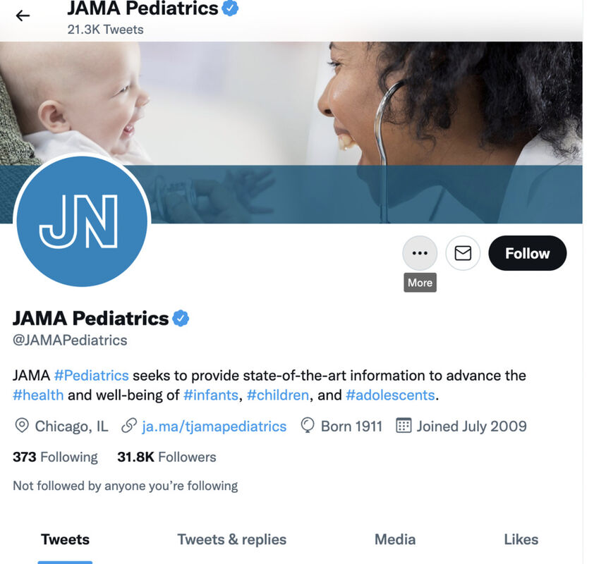Viewport: 606px width, 564px height.
Task: Open the #Pediatrics hashtag
Action: point(91,376)
